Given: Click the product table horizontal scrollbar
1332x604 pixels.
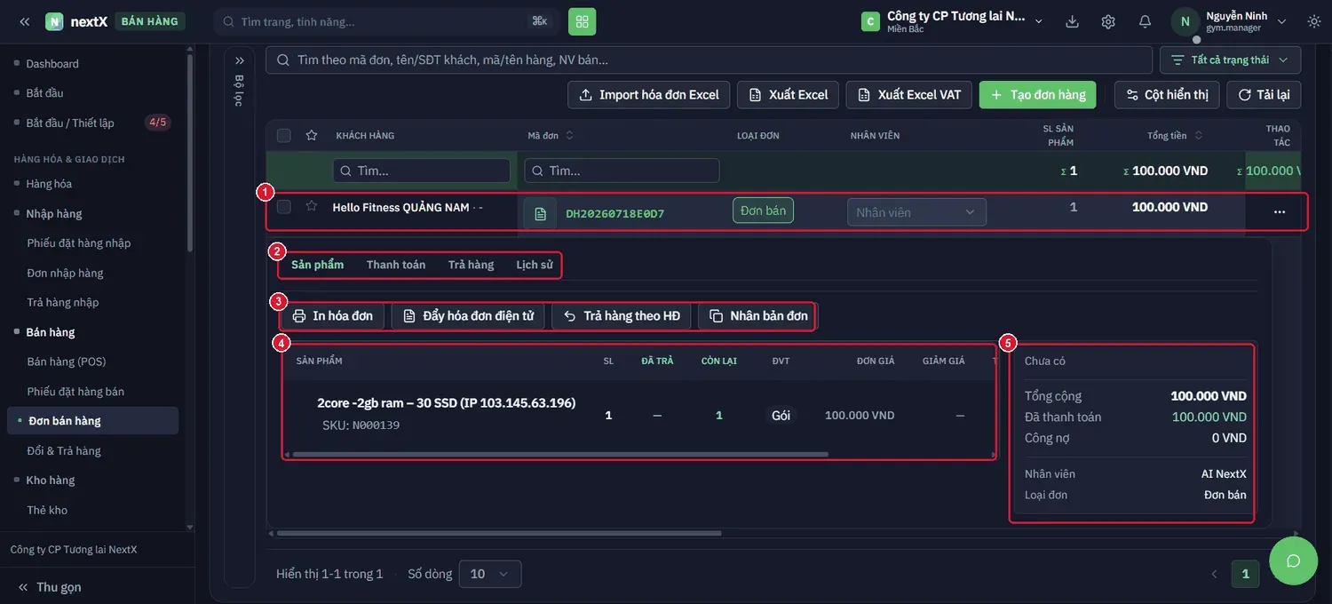Looking at the screenshot, I should [561, 454].
